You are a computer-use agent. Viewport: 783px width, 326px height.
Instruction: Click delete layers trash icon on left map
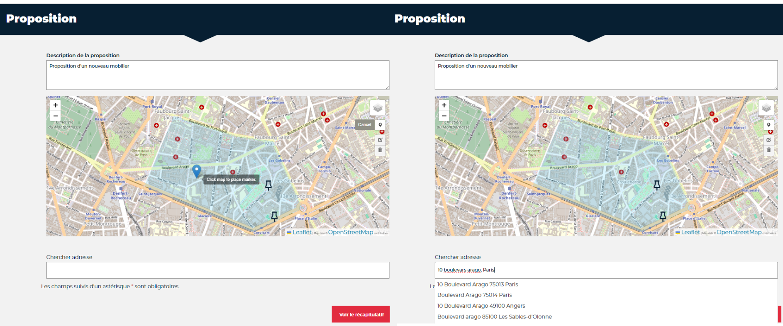point(380,150)
